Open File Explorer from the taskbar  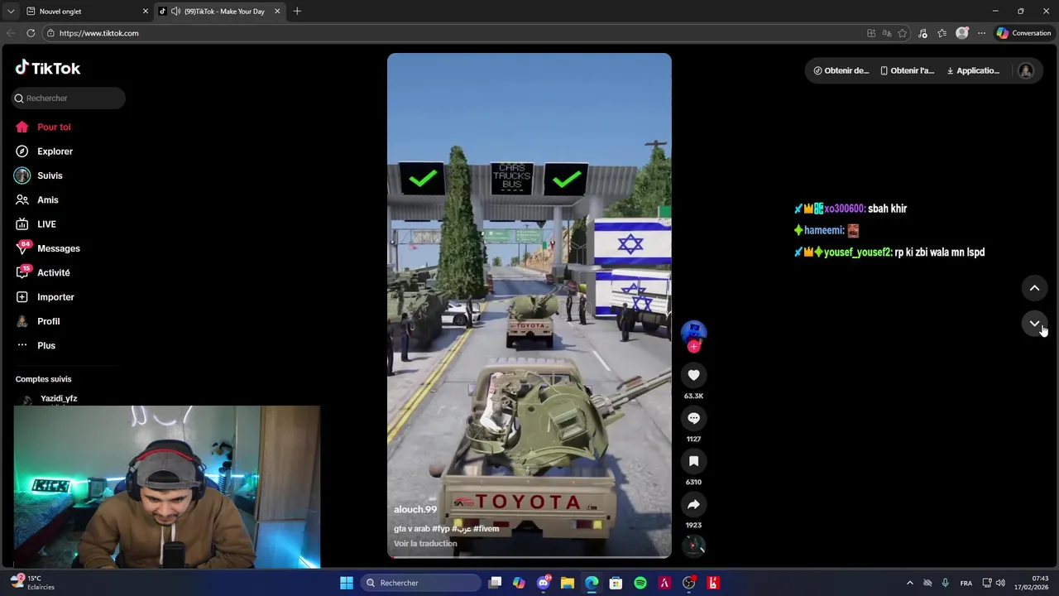pyautogui.click(x=568, y=583)
